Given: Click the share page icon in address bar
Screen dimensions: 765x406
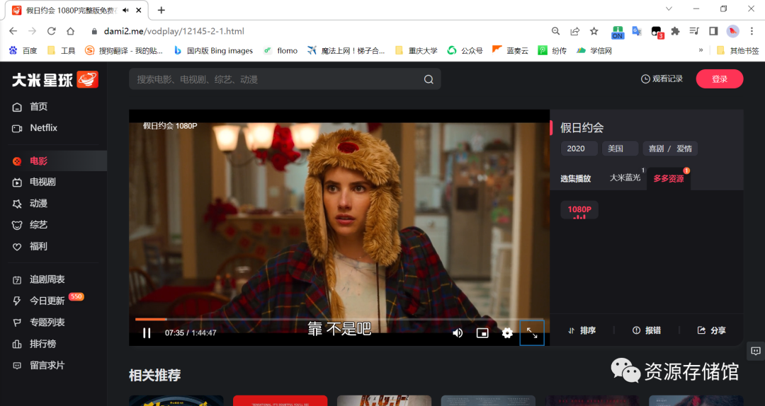Looking at the screenshot, I should pyautogui.click(x=574, y=31).
